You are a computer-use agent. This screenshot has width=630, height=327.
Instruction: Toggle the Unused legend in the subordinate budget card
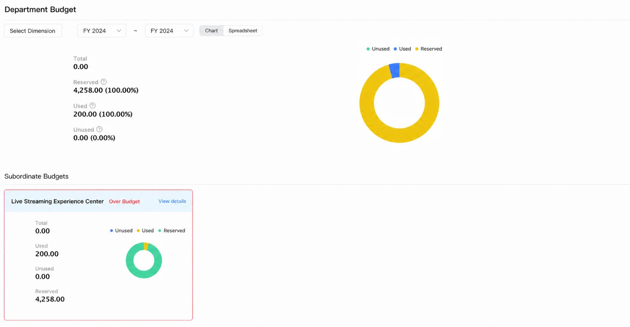point(121,231)
